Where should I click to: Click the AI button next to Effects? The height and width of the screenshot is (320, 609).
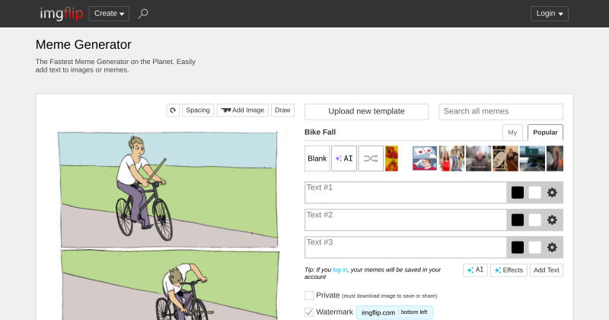[x=475, y=270]
